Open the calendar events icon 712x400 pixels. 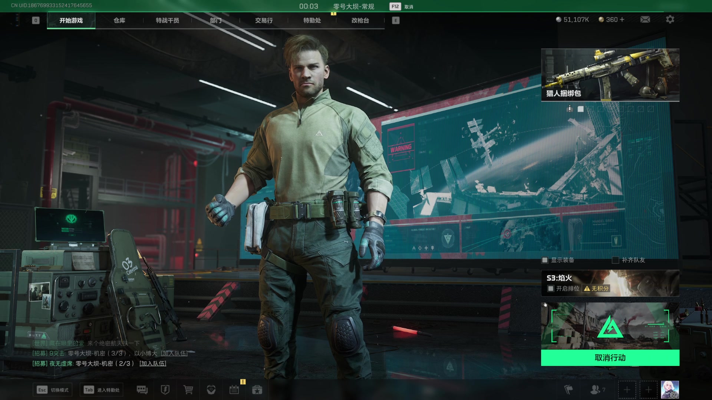[x=234, y=390]
